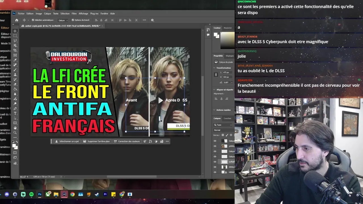Switch to the Couches tab
363x204 pixels.
coord(227,118)
